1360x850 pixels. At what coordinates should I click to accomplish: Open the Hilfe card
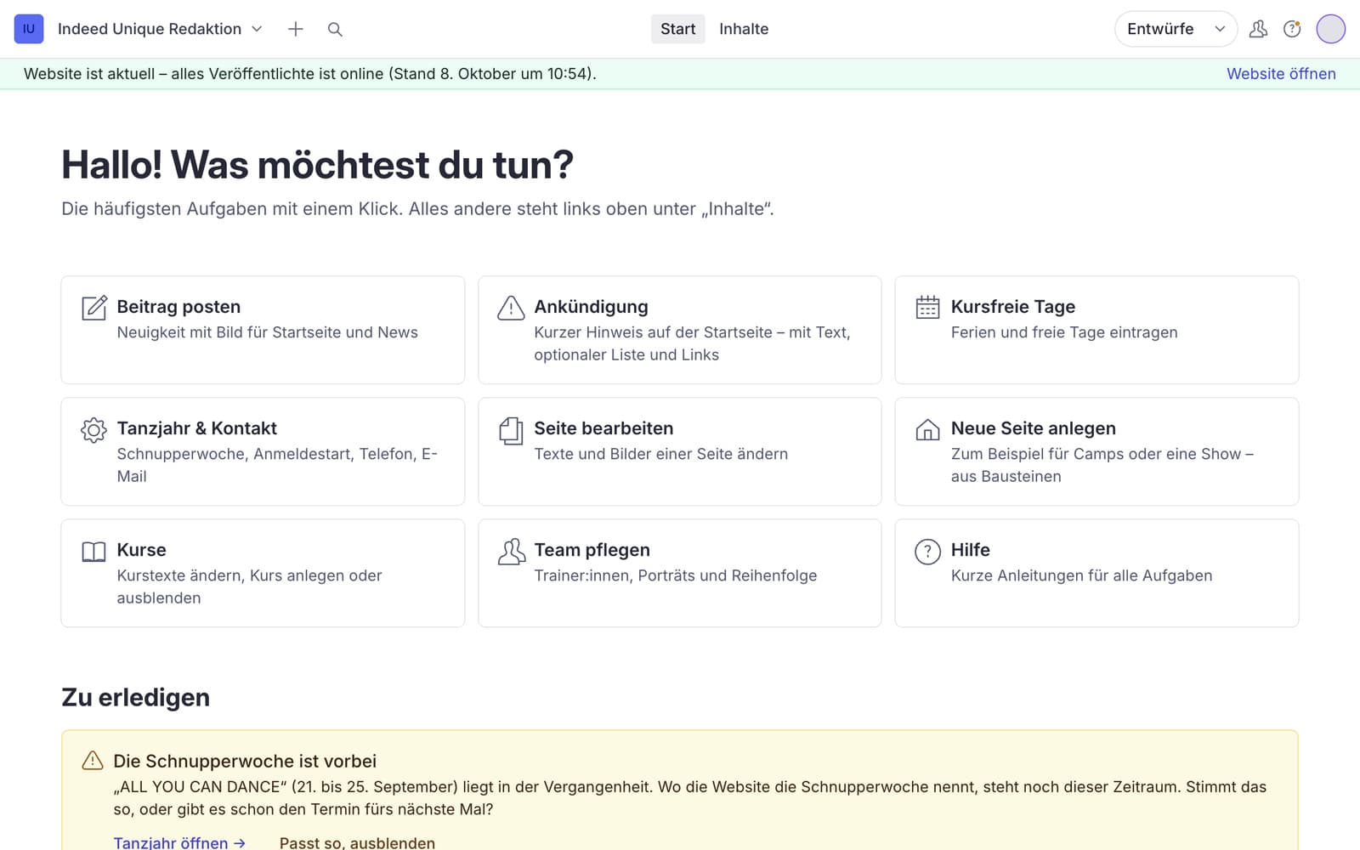(x=1096, y=573)
